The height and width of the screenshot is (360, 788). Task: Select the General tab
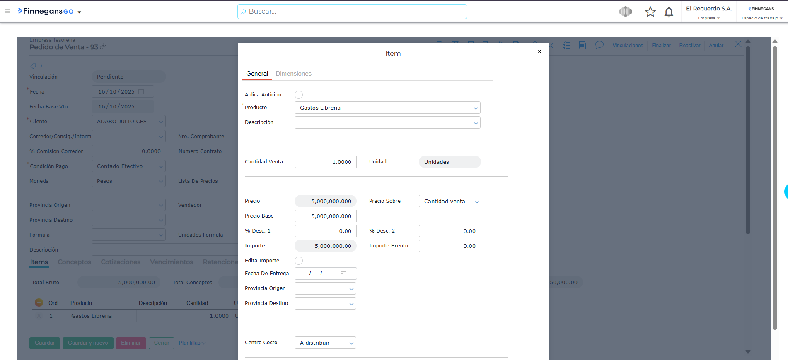click(x=257, y=74)
